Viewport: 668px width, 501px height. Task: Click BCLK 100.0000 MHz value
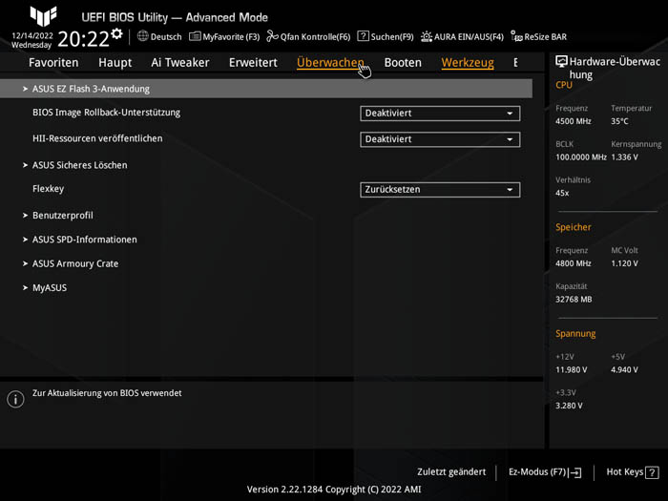click(x=580, y=157)
